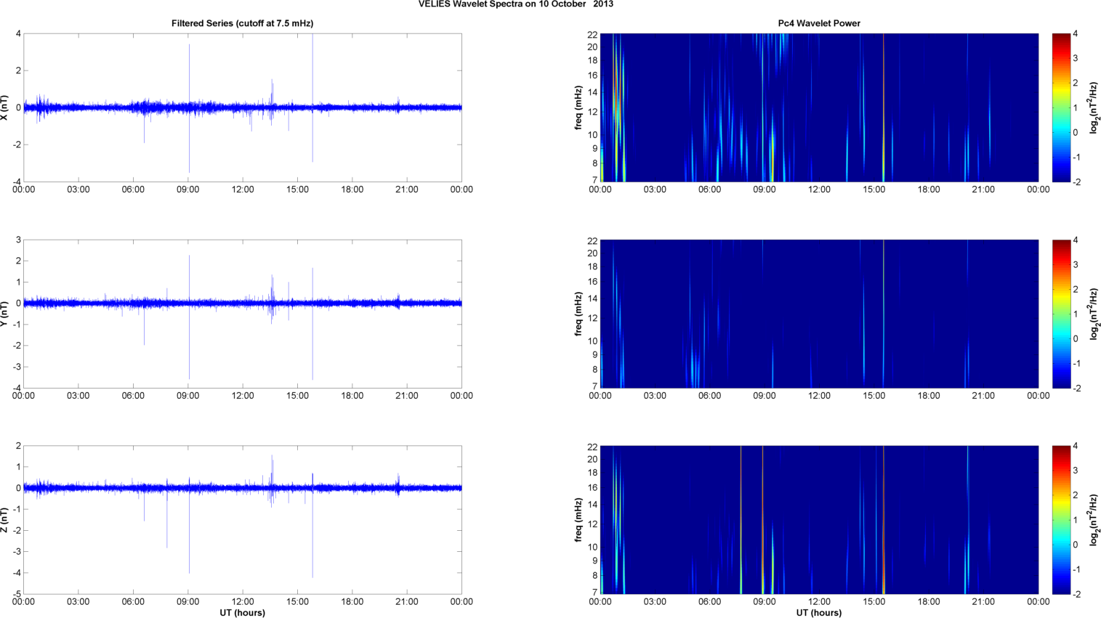This screenshot has width=1101, height=618.
Task: Click the "14" frequency tick of the middle spectrogram
Action: pos(592,298)
